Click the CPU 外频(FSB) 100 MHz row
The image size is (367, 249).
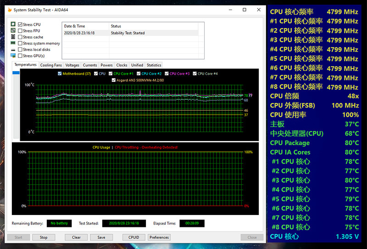coord(314,105)
